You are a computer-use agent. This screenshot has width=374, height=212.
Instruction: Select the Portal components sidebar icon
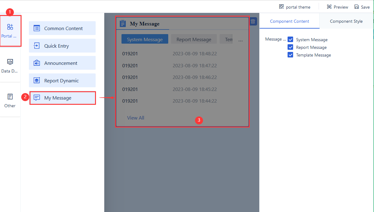[x=10, y=27]
